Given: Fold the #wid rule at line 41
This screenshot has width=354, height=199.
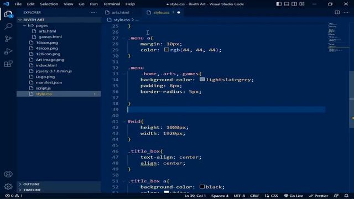Looking at the screenshot, I should pos(124,122).
